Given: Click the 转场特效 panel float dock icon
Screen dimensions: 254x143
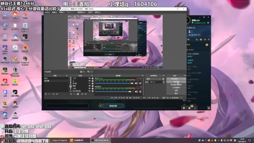Looking at the screenshot, I should pyautogui.click(x=164, y=76).
